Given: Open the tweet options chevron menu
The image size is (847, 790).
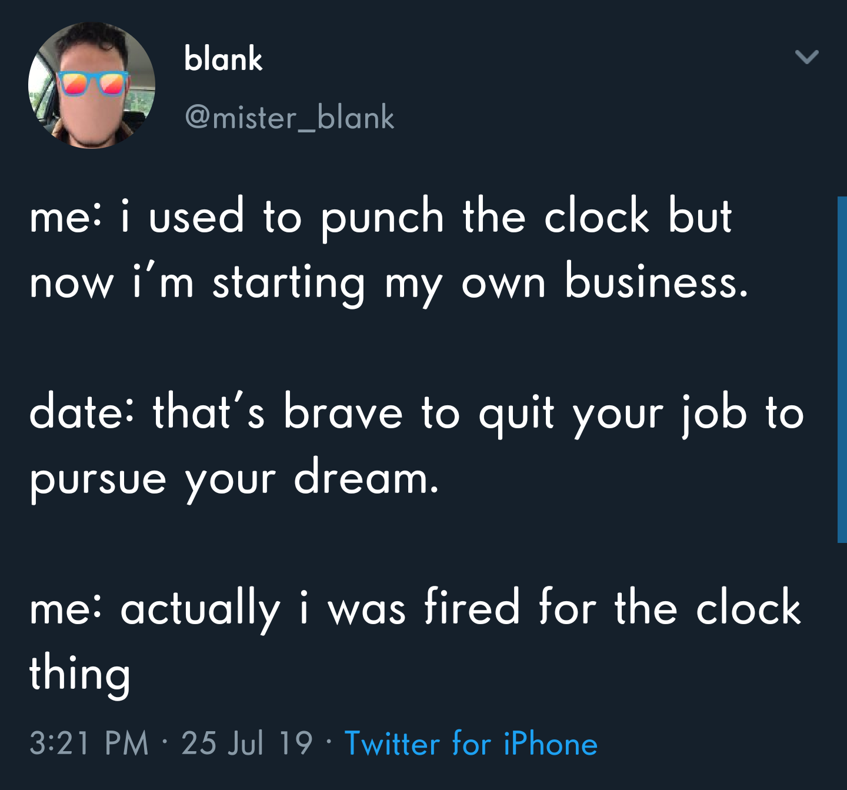Looking at the screenshot, I should pyautogui.click(x=806, y=56).
